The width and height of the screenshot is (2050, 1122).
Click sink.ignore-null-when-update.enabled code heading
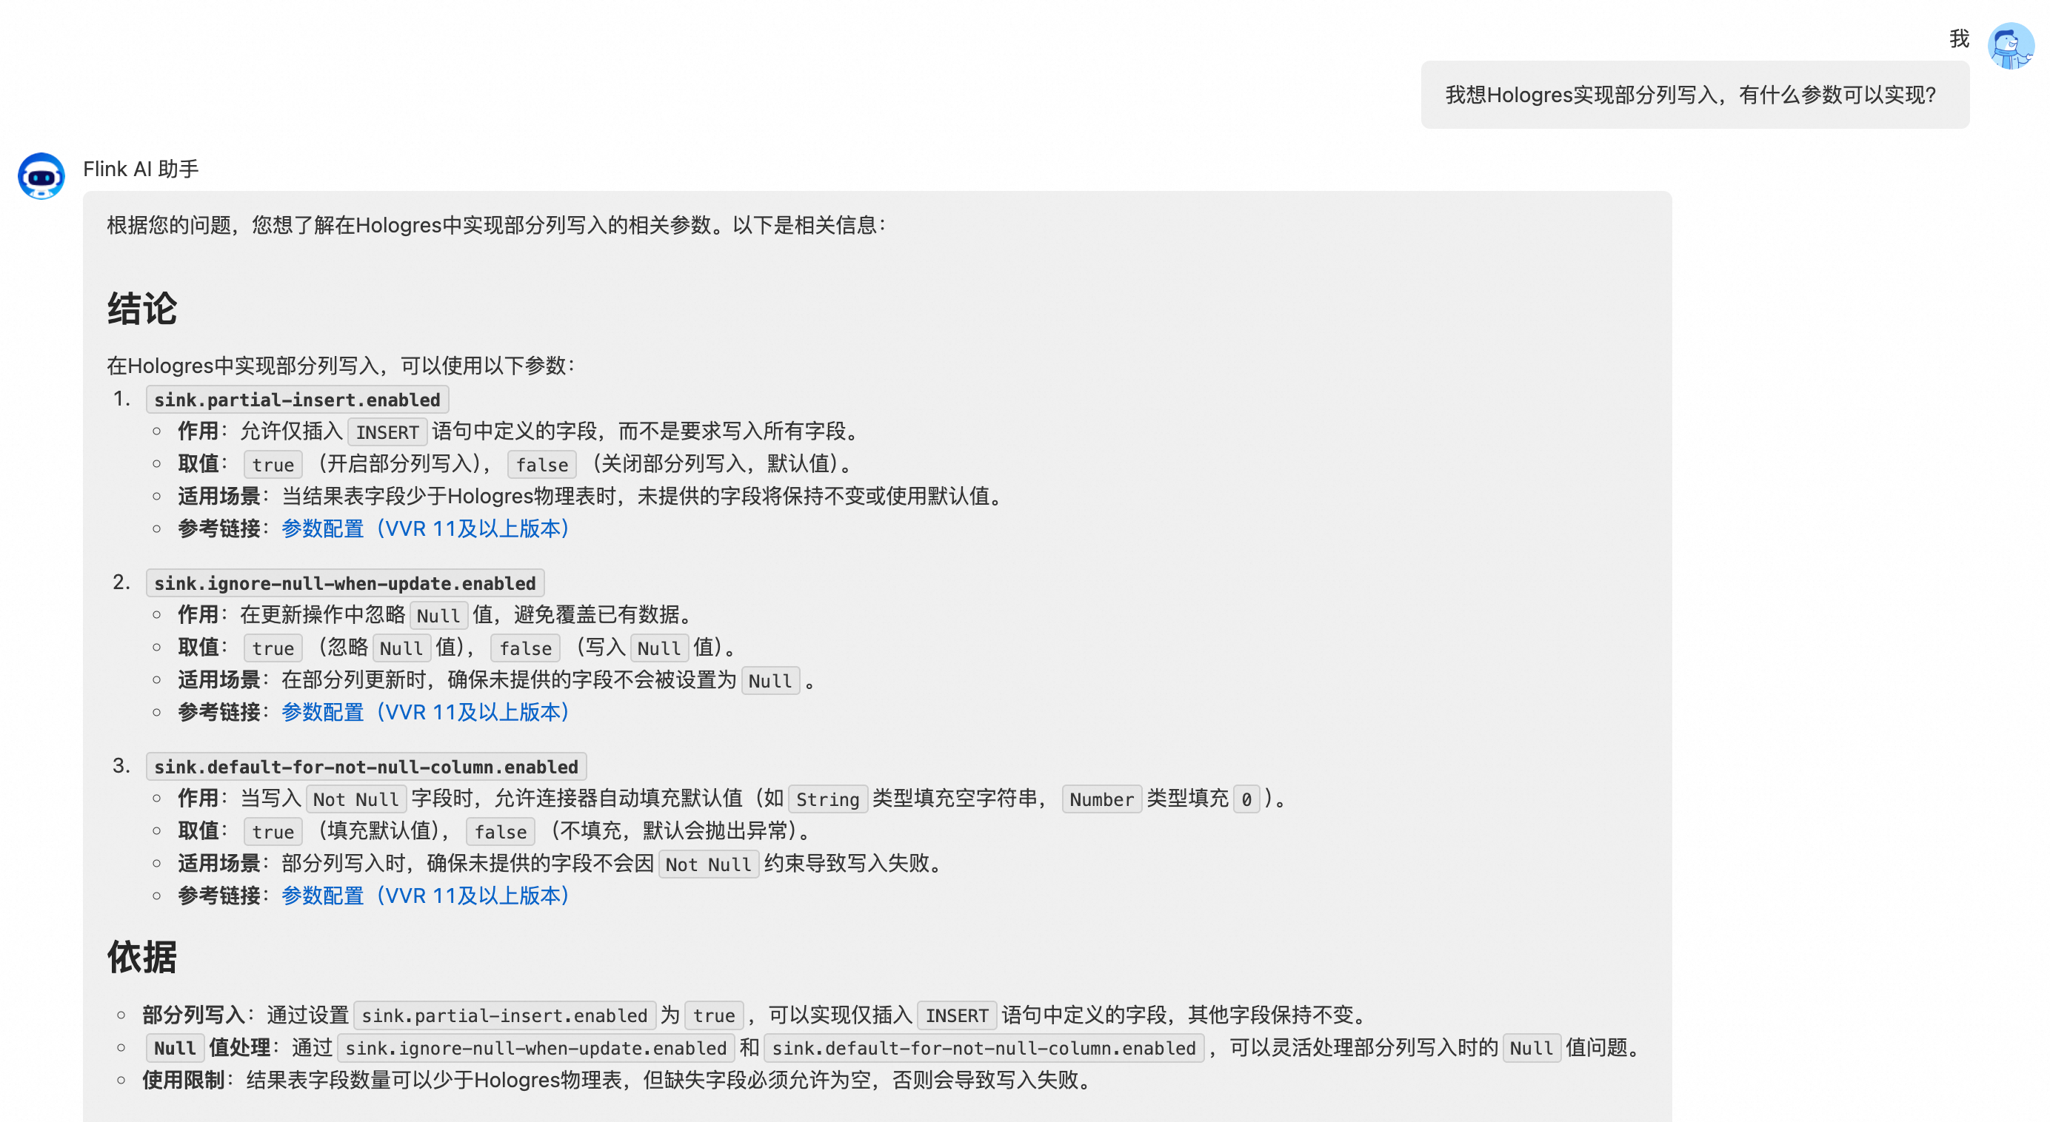[x=344, y=584]
